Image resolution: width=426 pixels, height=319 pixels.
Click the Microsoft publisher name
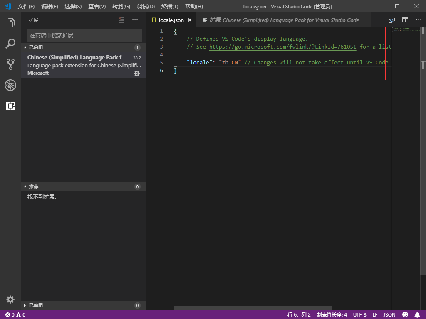(x=38, y=73)
